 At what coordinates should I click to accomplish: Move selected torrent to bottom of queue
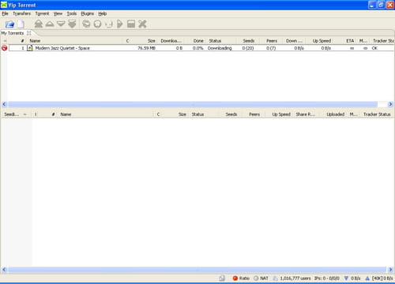[72, 24]
